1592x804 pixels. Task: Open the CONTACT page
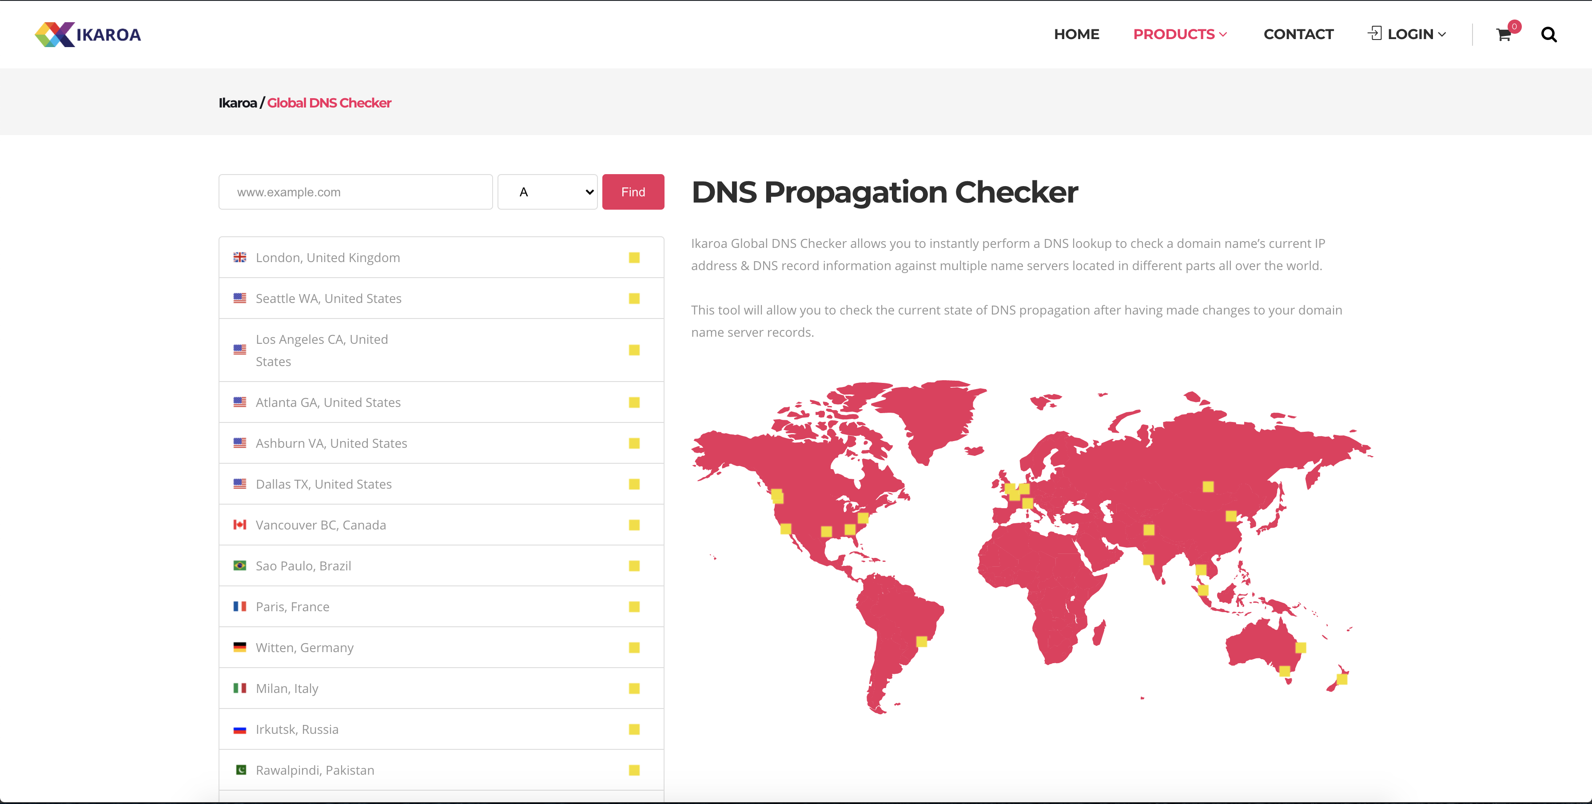coord(1298,34)
